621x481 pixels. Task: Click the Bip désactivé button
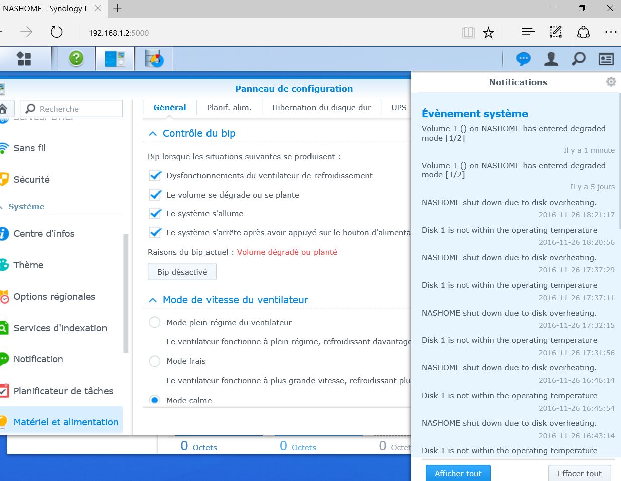[182, 272]
